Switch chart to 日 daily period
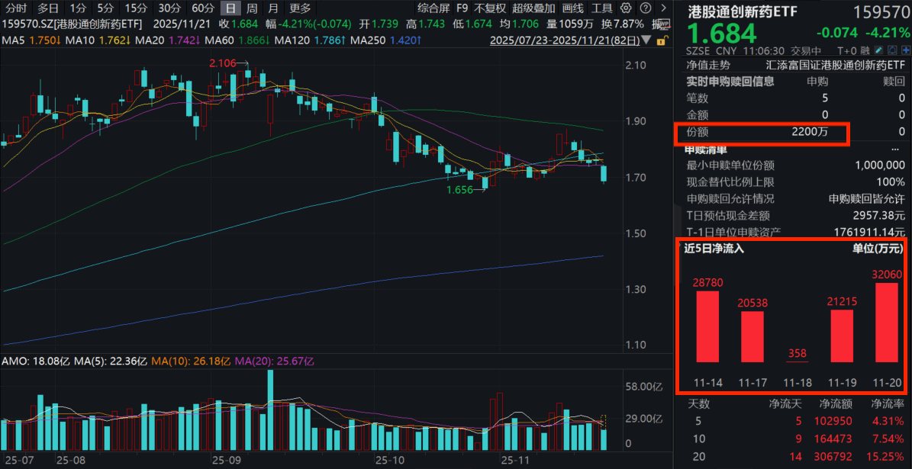Image resolution: width=912 pixels, height=469 pixels. 230,8
